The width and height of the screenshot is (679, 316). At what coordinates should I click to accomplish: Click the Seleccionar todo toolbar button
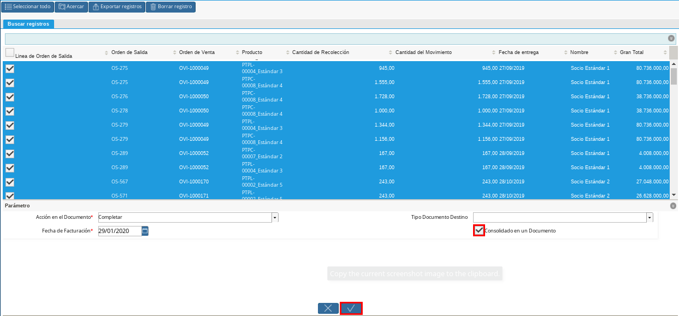pyautogui.click(x=28, y=7)
